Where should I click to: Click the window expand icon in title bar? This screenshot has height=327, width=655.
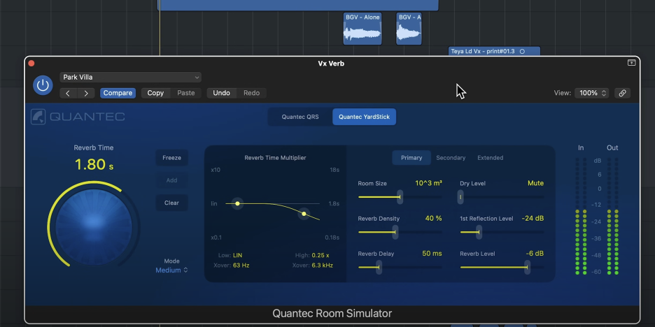click(x=632, y=63)
